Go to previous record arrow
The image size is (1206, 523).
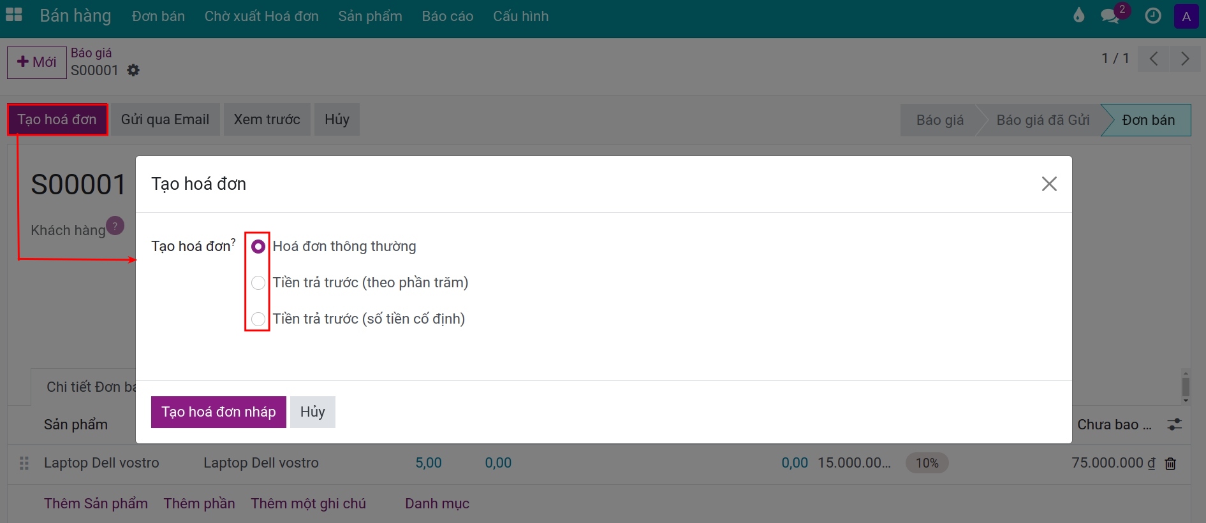click(1153, 59)
